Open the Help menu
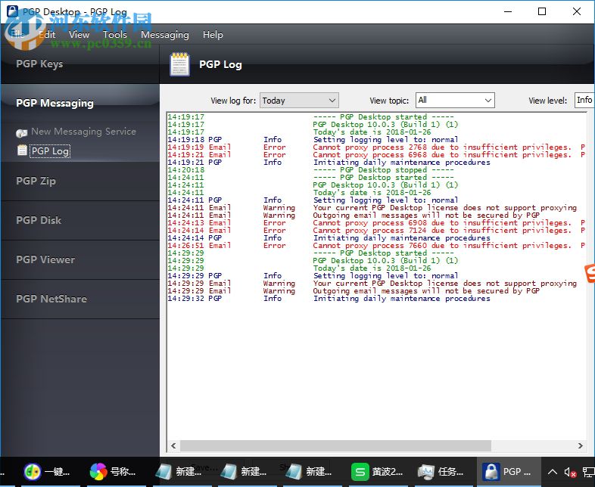The height and width of the screenshot is (487, 595). pos(213,35)
